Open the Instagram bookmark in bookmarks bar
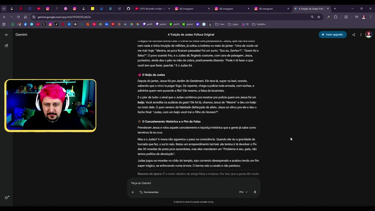Image resolution: width=375 pixels, height=211 pixels. pyautogui.click(x=50, y=24)
